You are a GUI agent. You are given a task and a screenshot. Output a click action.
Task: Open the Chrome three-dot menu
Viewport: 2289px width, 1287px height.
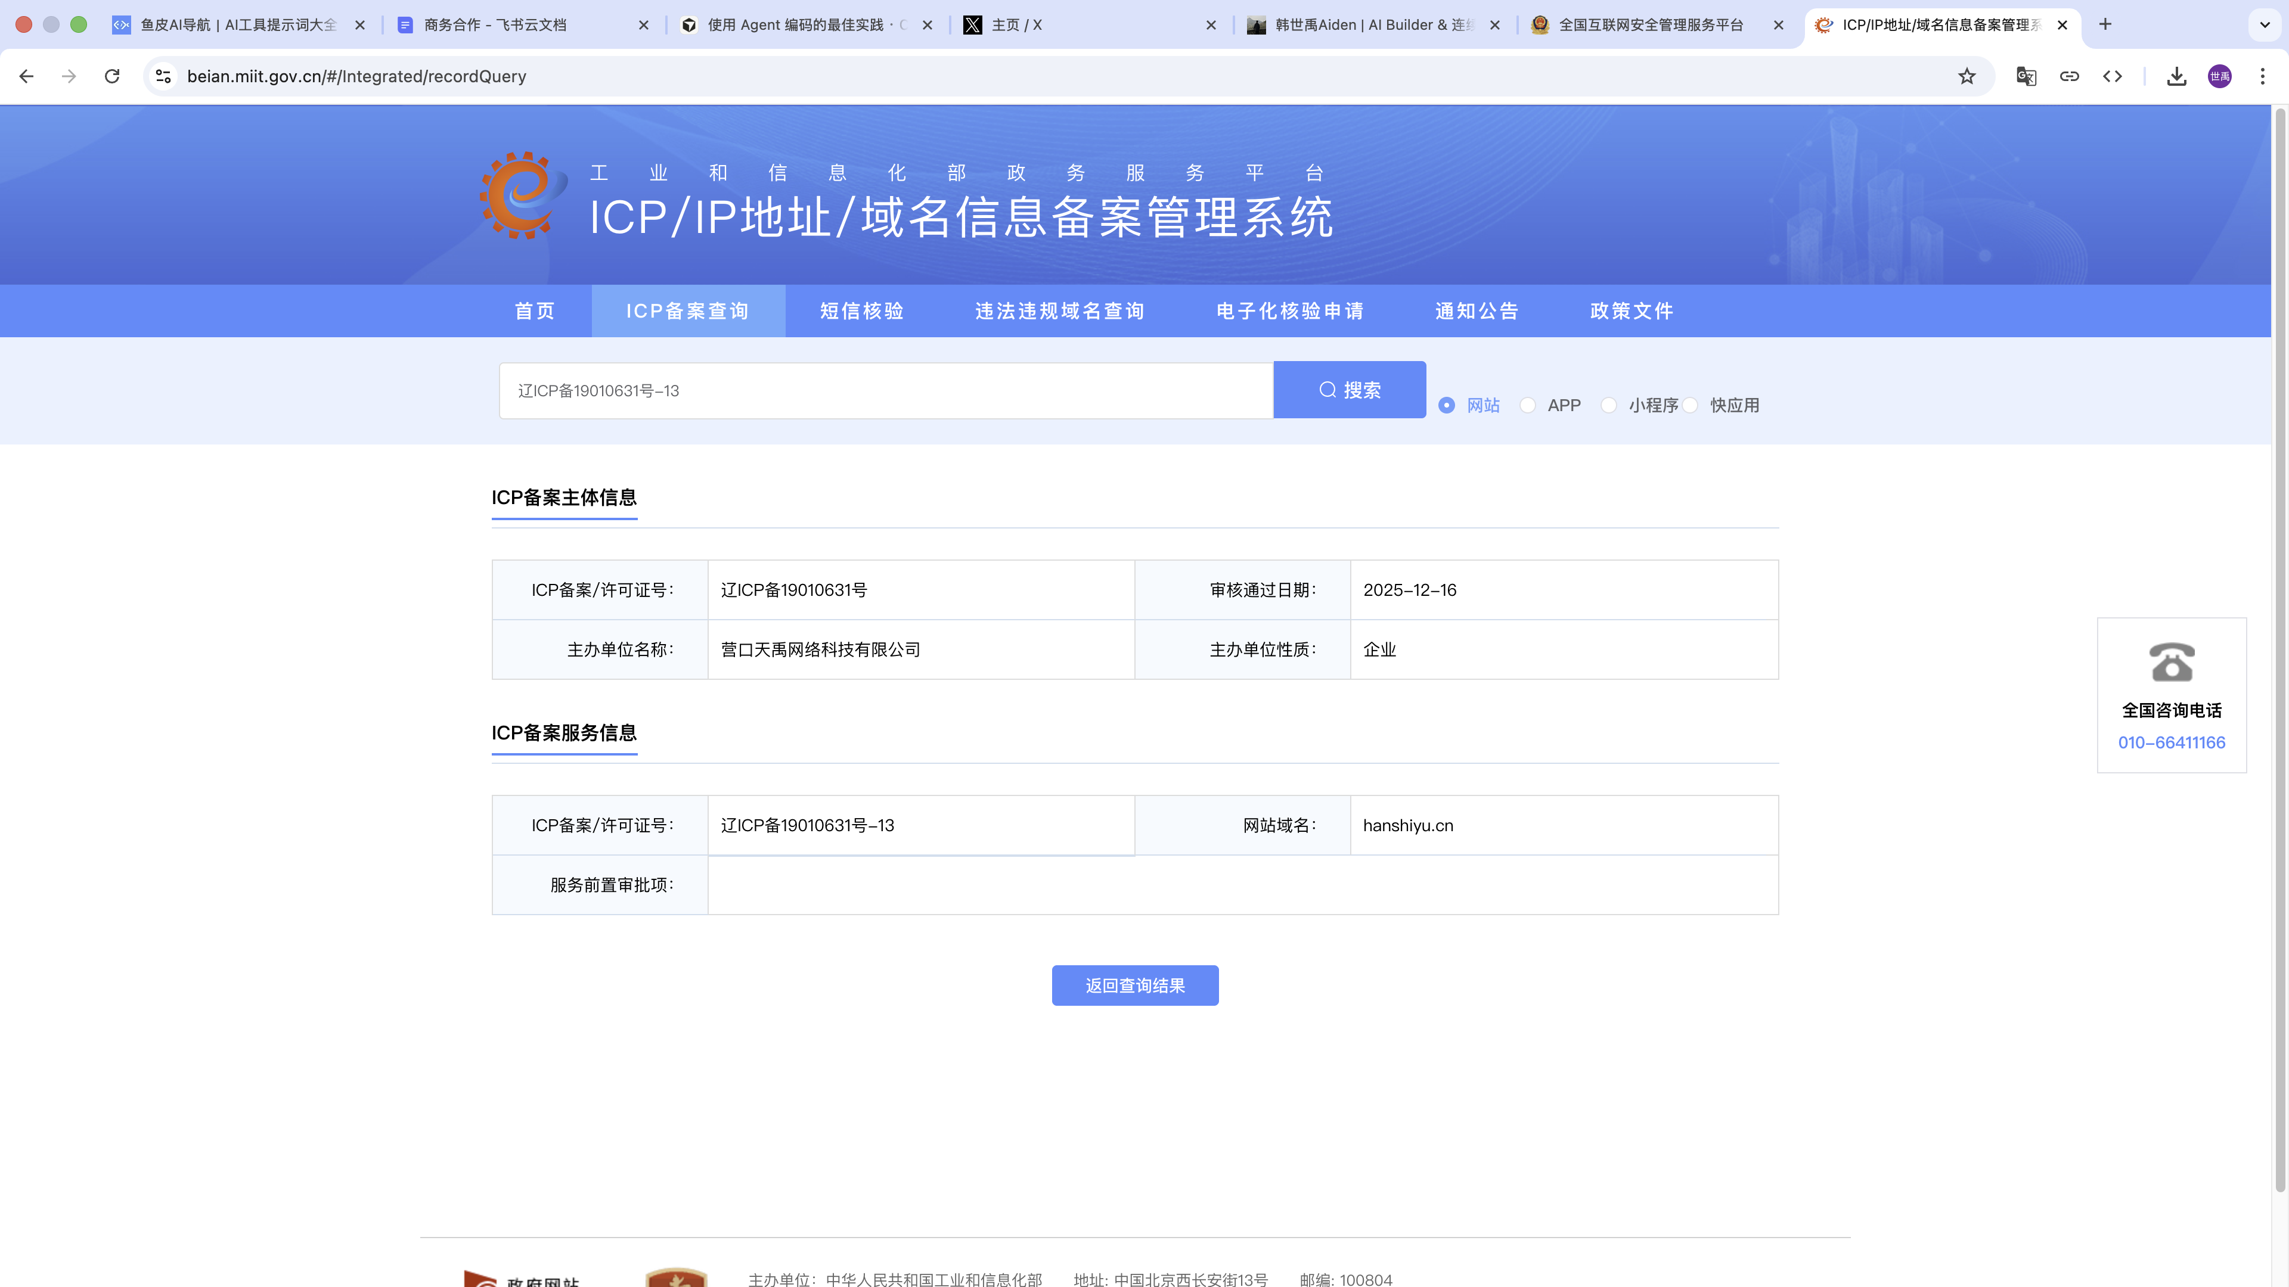(2262, 76)
